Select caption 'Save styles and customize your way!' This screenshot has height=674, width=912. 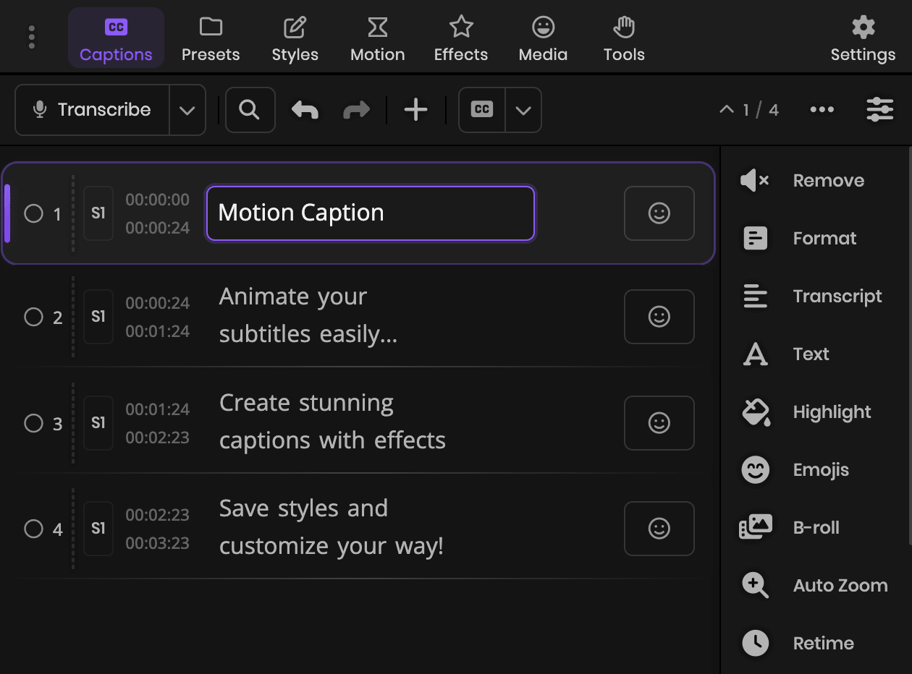pos(332,527)
